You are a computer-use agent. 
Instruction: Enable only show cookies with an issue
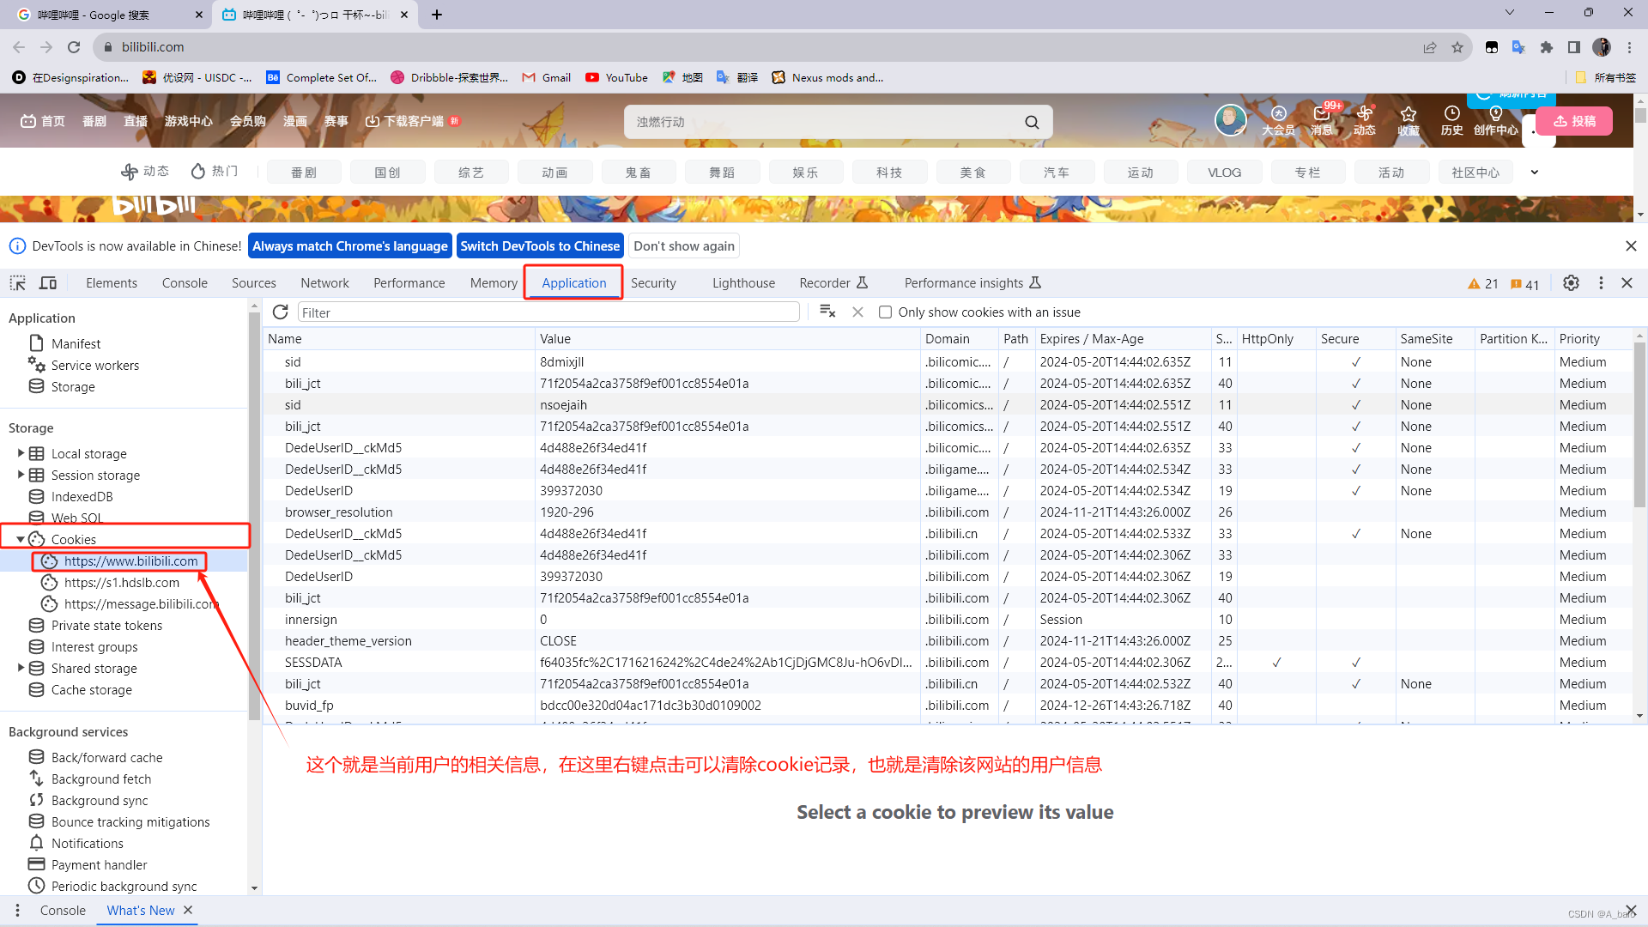coord(885,312)
